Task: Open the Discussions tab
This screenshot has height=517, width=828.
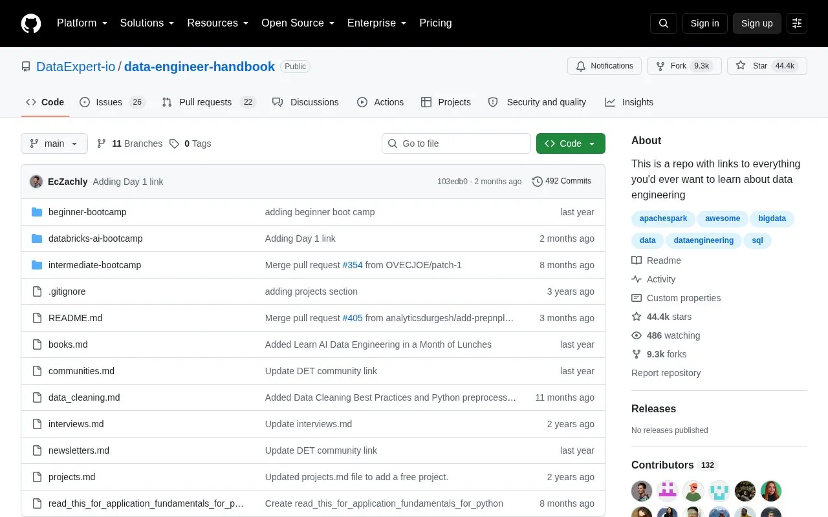Action: 305,102
